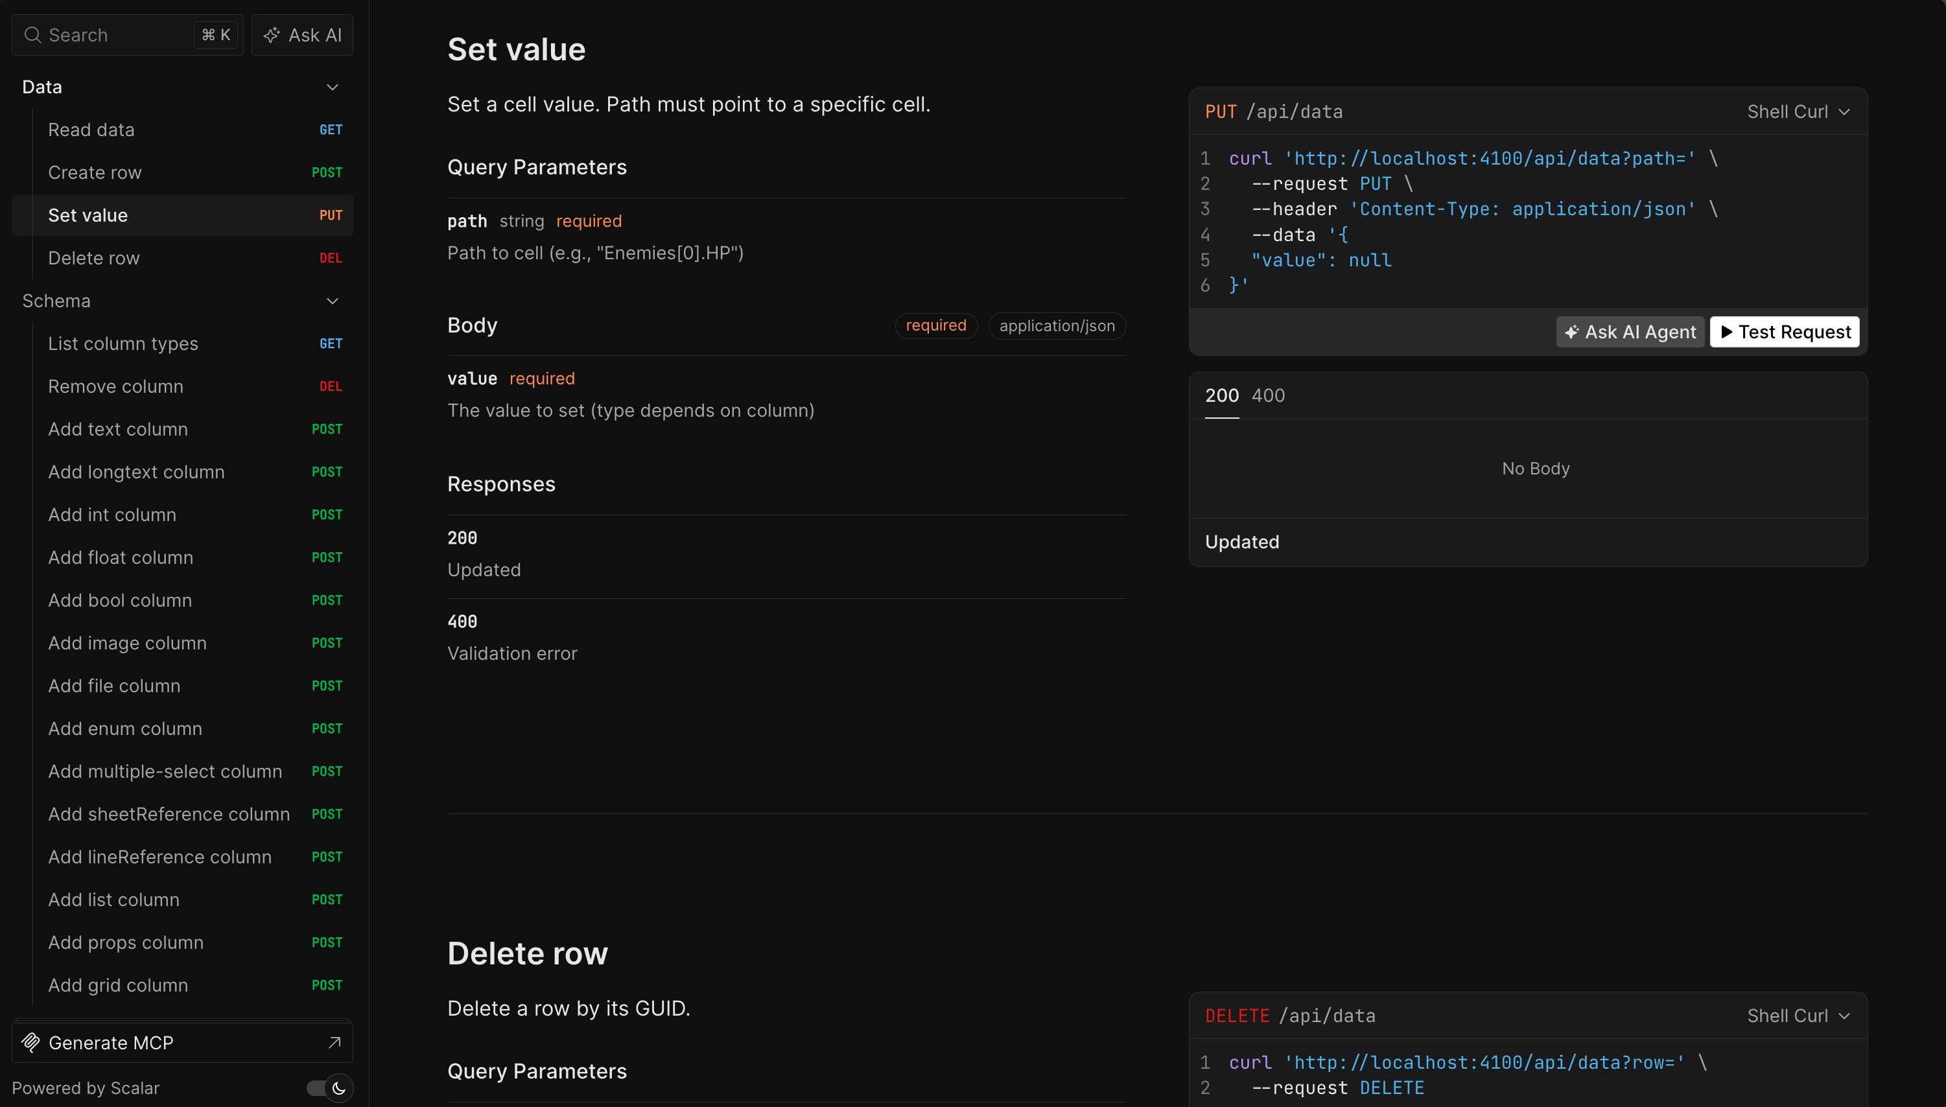Collapse the Schema section chevron
This screenshot has width=1946, height=1107.
click(x=333, y=301)
